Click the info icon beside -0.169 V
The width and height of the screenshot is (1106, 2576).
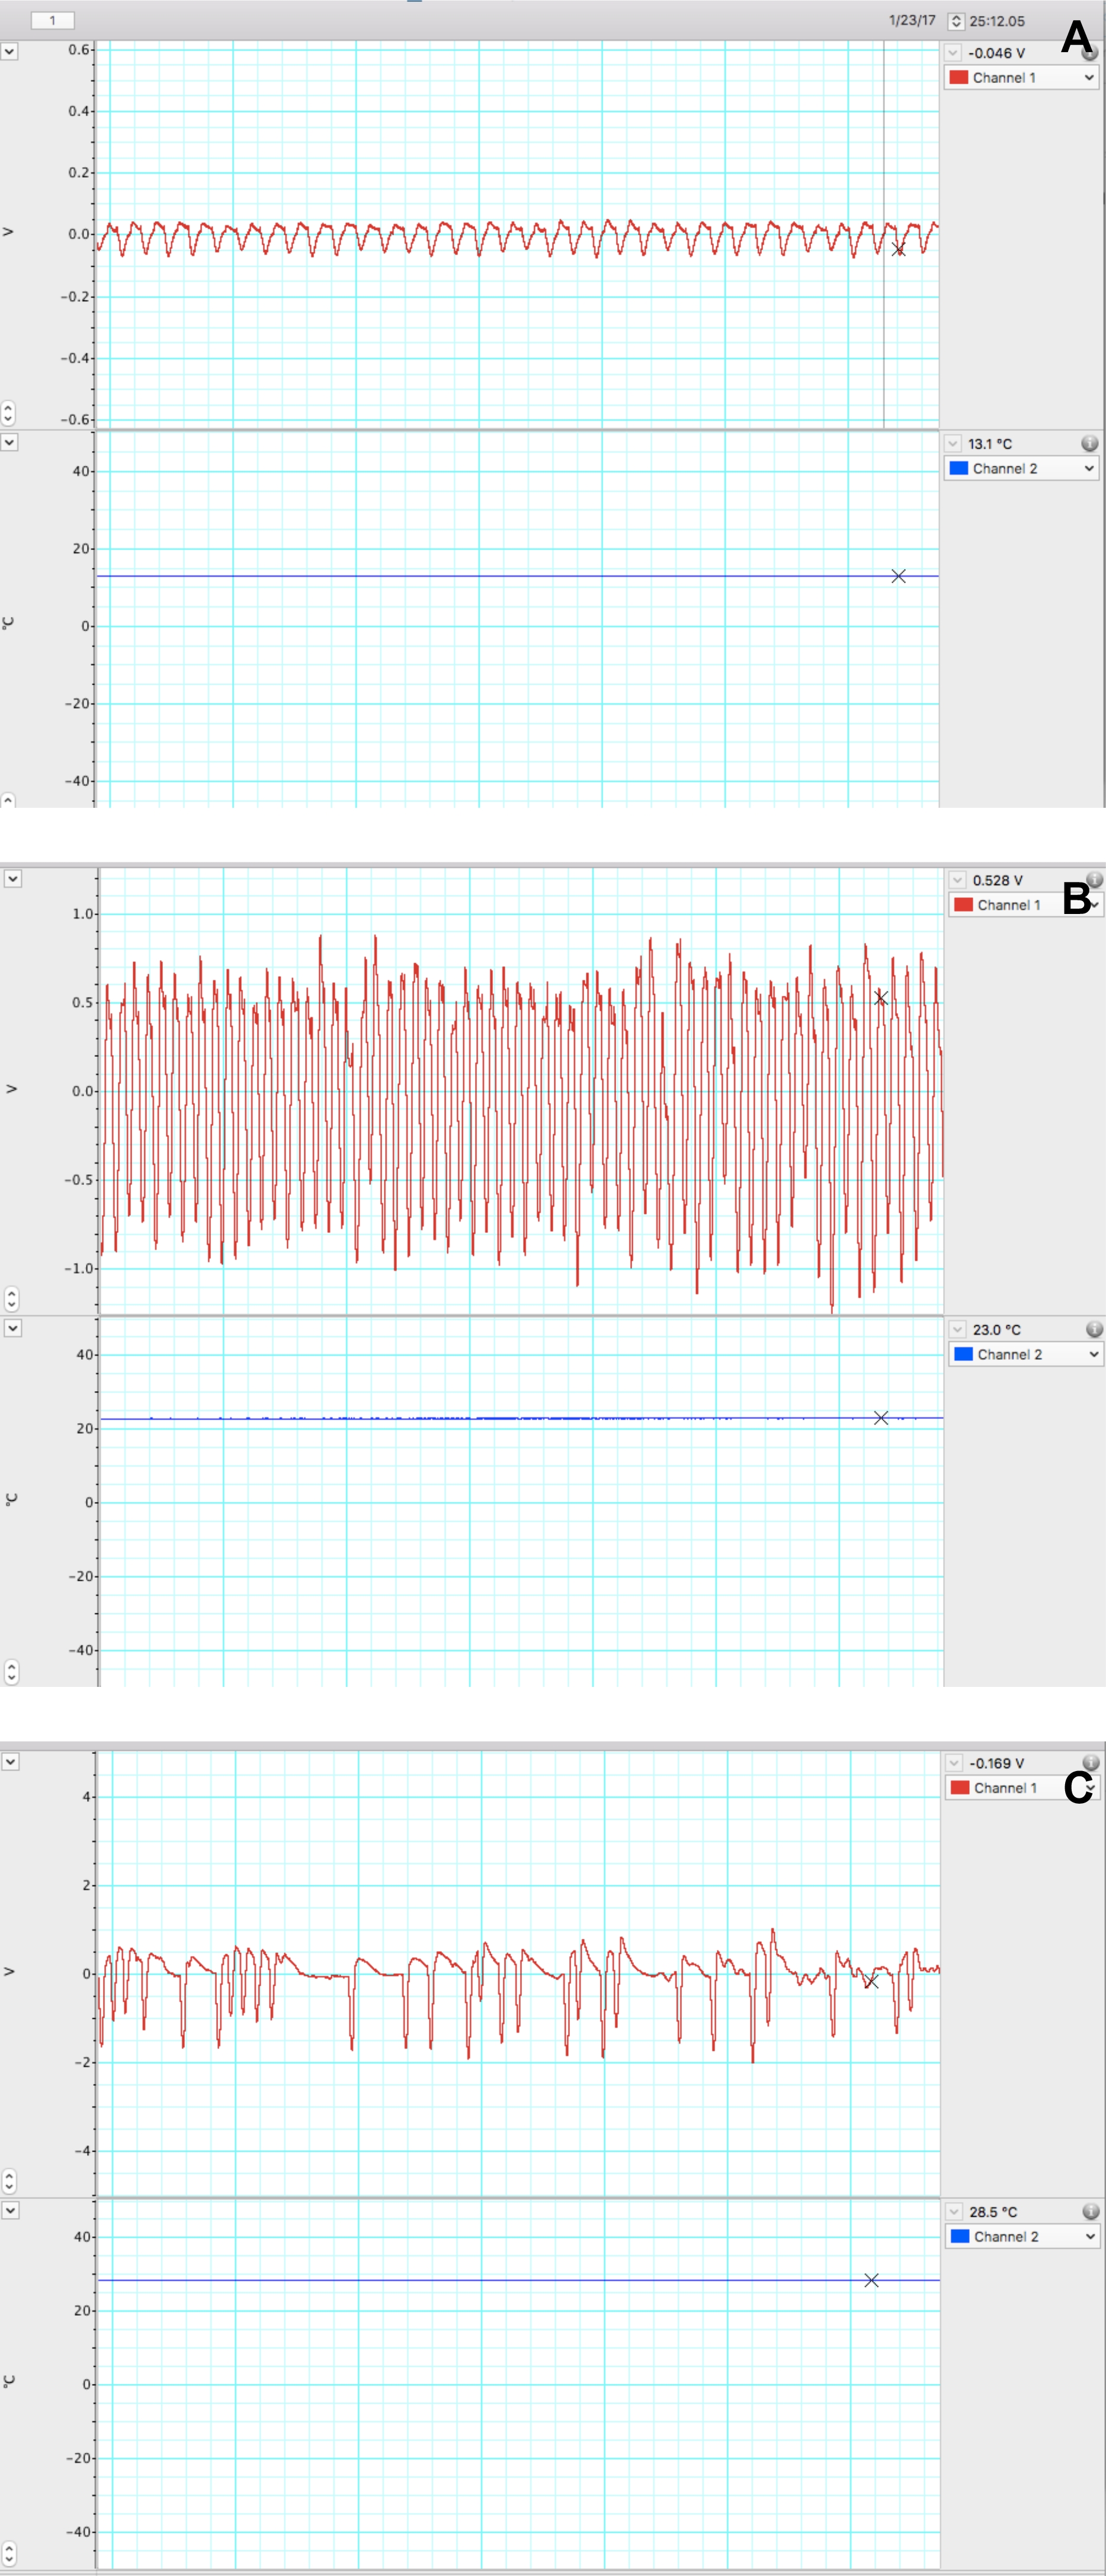pos(1090,1763)
